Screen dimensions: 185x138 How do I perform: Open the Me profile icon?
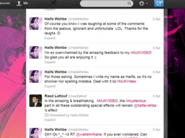[19, 3]
